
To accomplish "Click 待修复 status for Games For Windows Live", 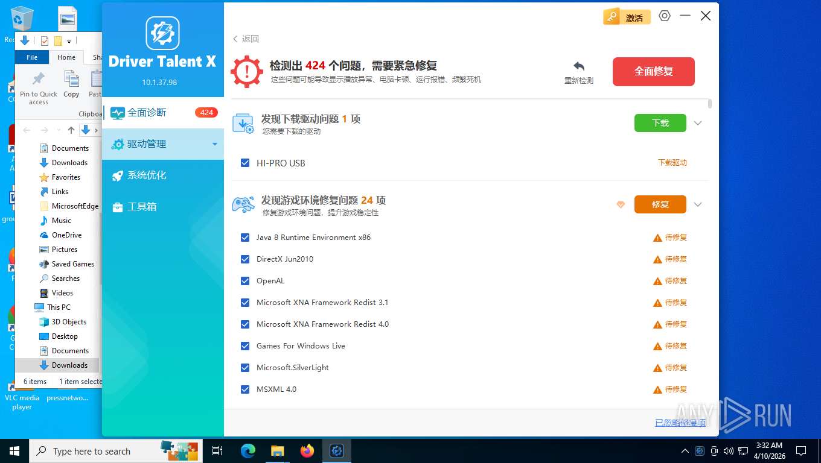I will pyautogui.click(x=676, y=346).
